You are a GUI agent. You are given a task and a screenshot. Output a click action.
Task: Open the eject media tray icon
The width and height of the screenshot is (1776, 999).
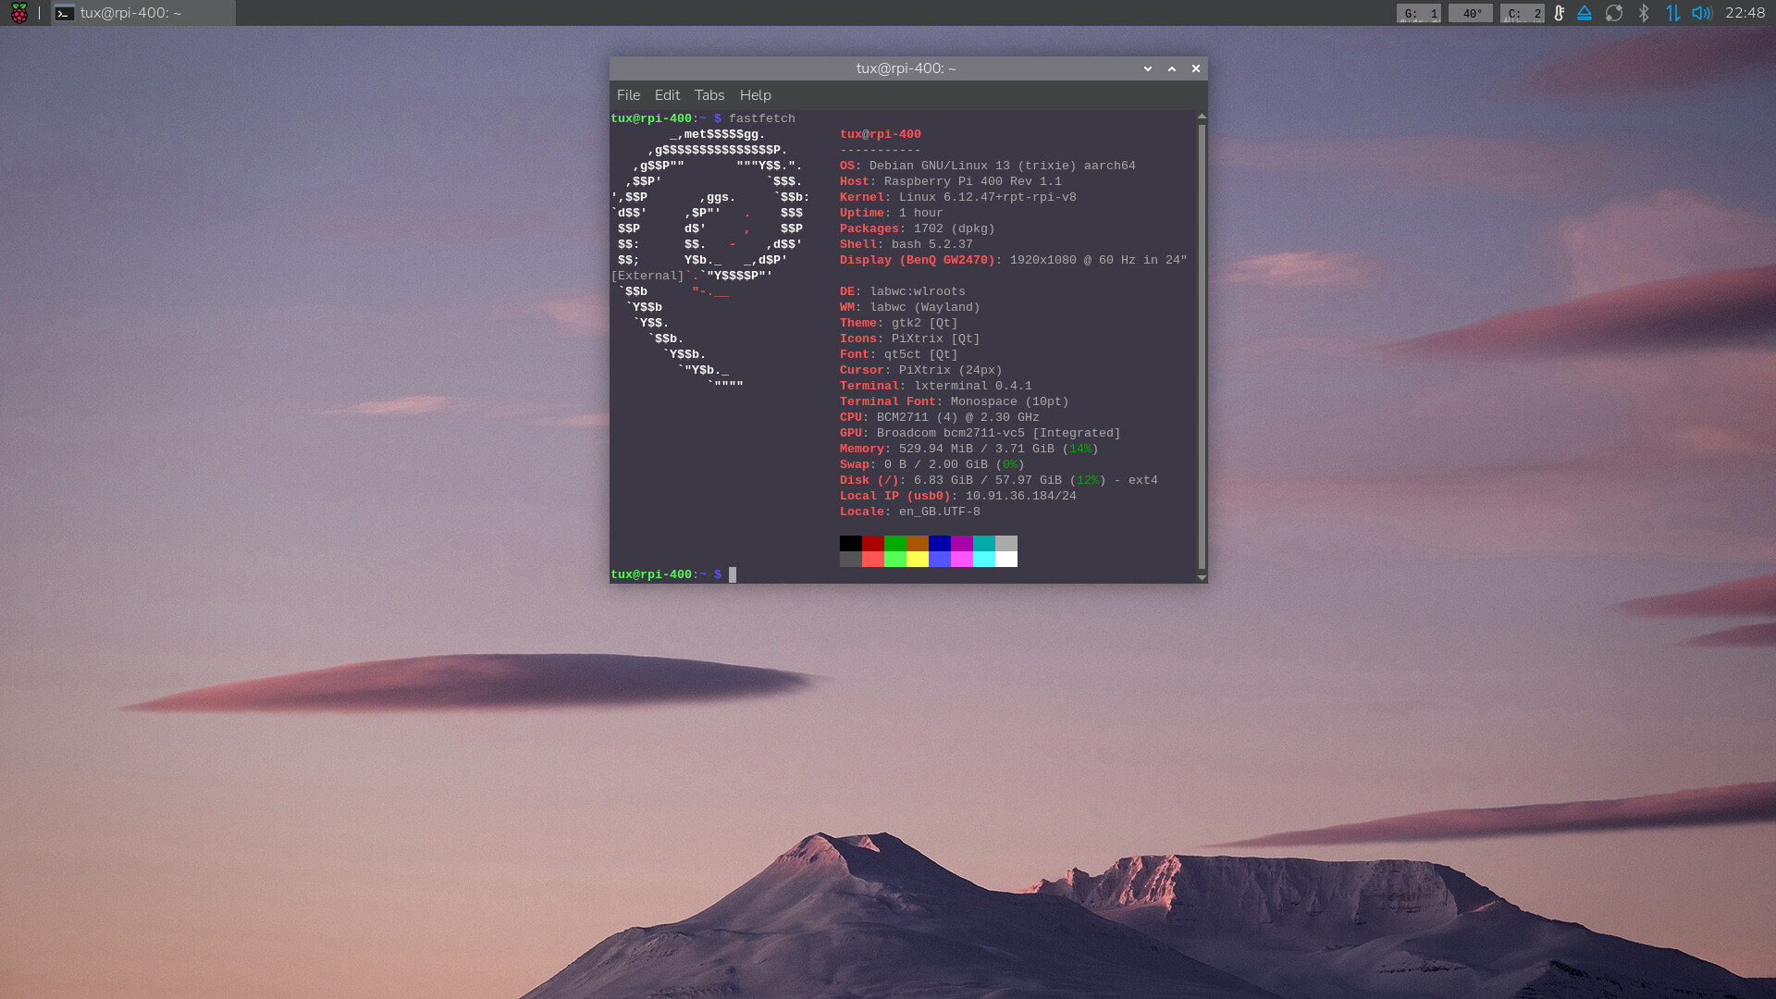(x=1585, y=13)
